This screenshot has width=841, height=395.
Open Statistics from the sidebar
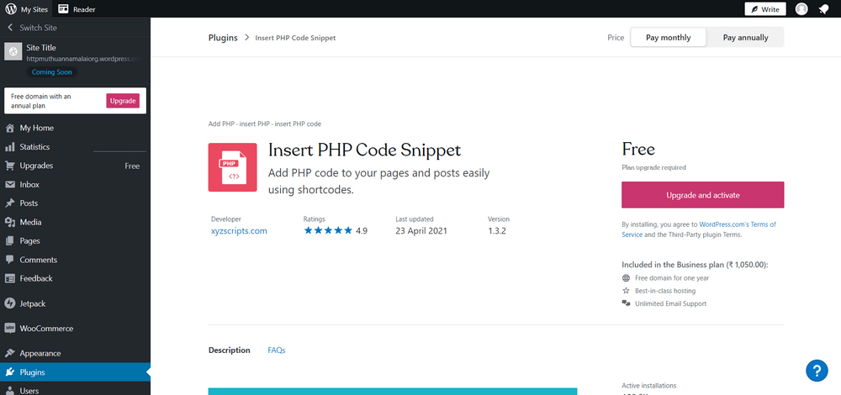tap(34, 147)
